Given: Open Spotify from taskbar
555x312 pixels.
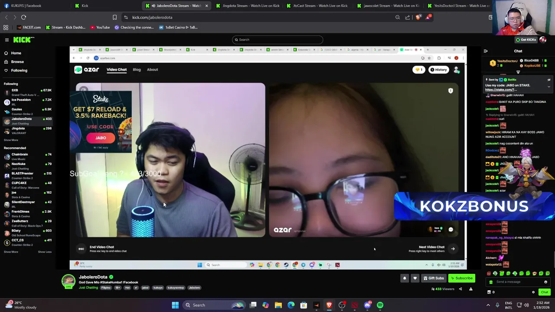Looking at the screenshot, I should [380, 305].
